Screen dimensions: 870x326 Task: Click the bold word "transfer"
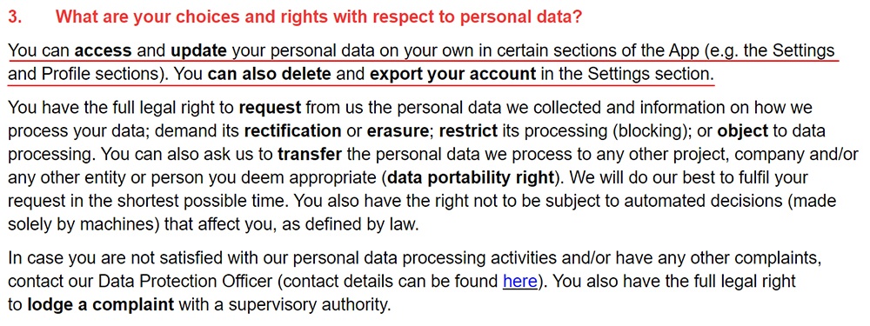(309, 155)
